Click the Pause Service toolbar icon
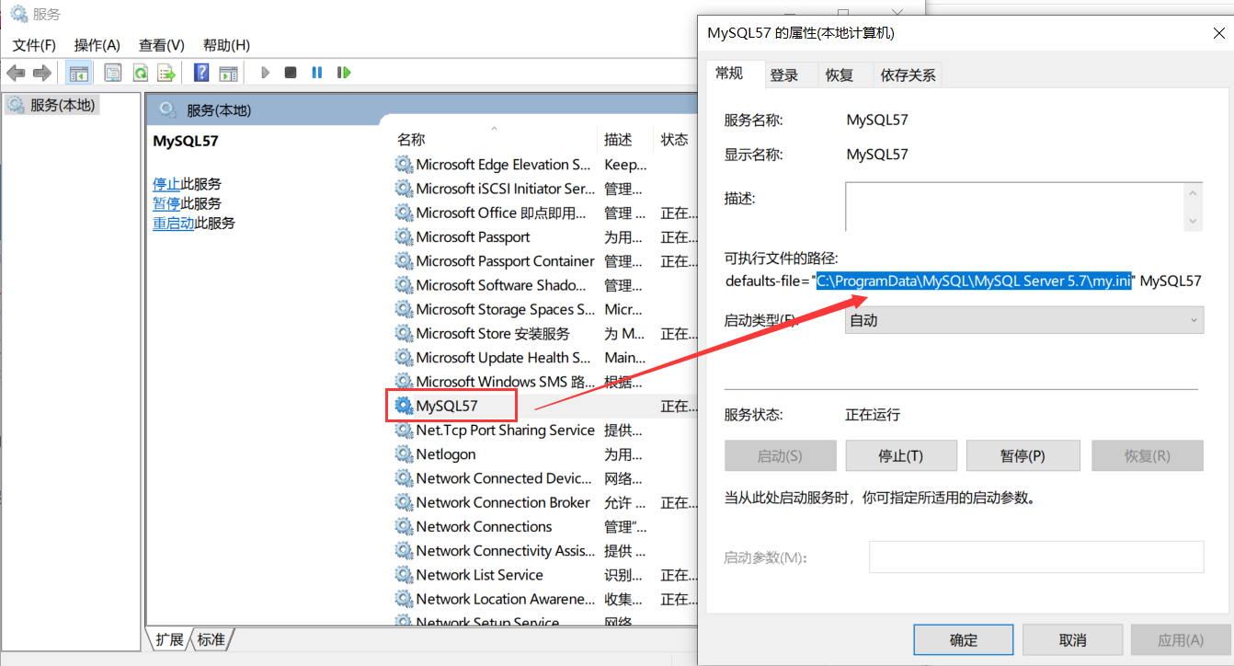1234x666 pixels. (x=317, y=73)
